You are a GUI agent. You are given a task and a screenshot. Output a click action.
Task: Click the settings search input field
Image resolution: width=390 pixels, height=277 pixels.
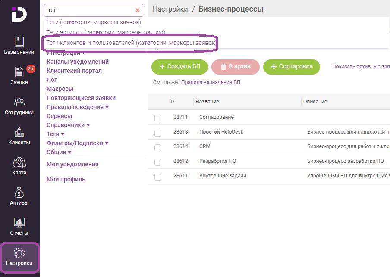coord(88,10)
